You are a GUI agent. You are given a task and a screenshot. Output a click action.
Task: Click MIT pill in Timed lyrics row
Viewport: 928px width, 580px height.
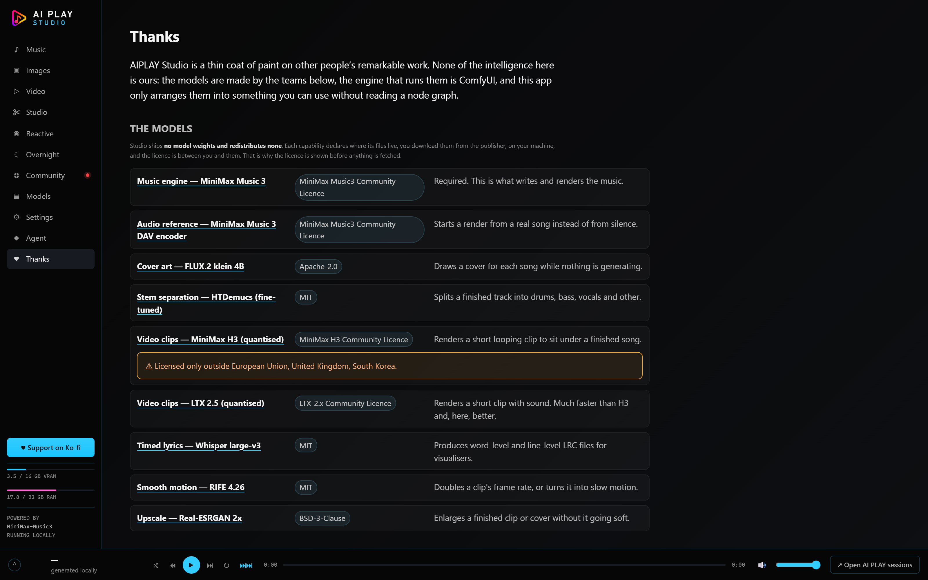[306, 445]
